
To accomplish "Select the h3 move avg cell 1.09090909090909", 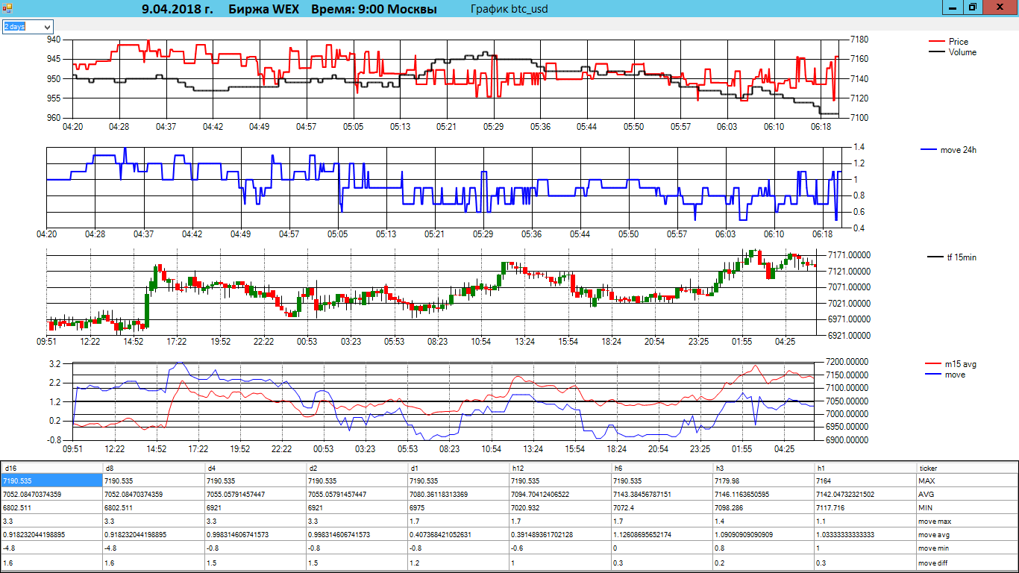I will 763,535.
